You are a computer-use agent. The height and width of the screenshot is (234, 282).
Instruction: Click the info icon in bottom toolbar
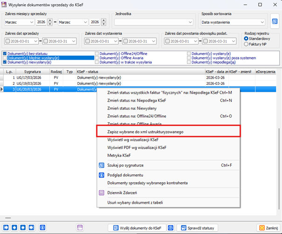[42, 227]
